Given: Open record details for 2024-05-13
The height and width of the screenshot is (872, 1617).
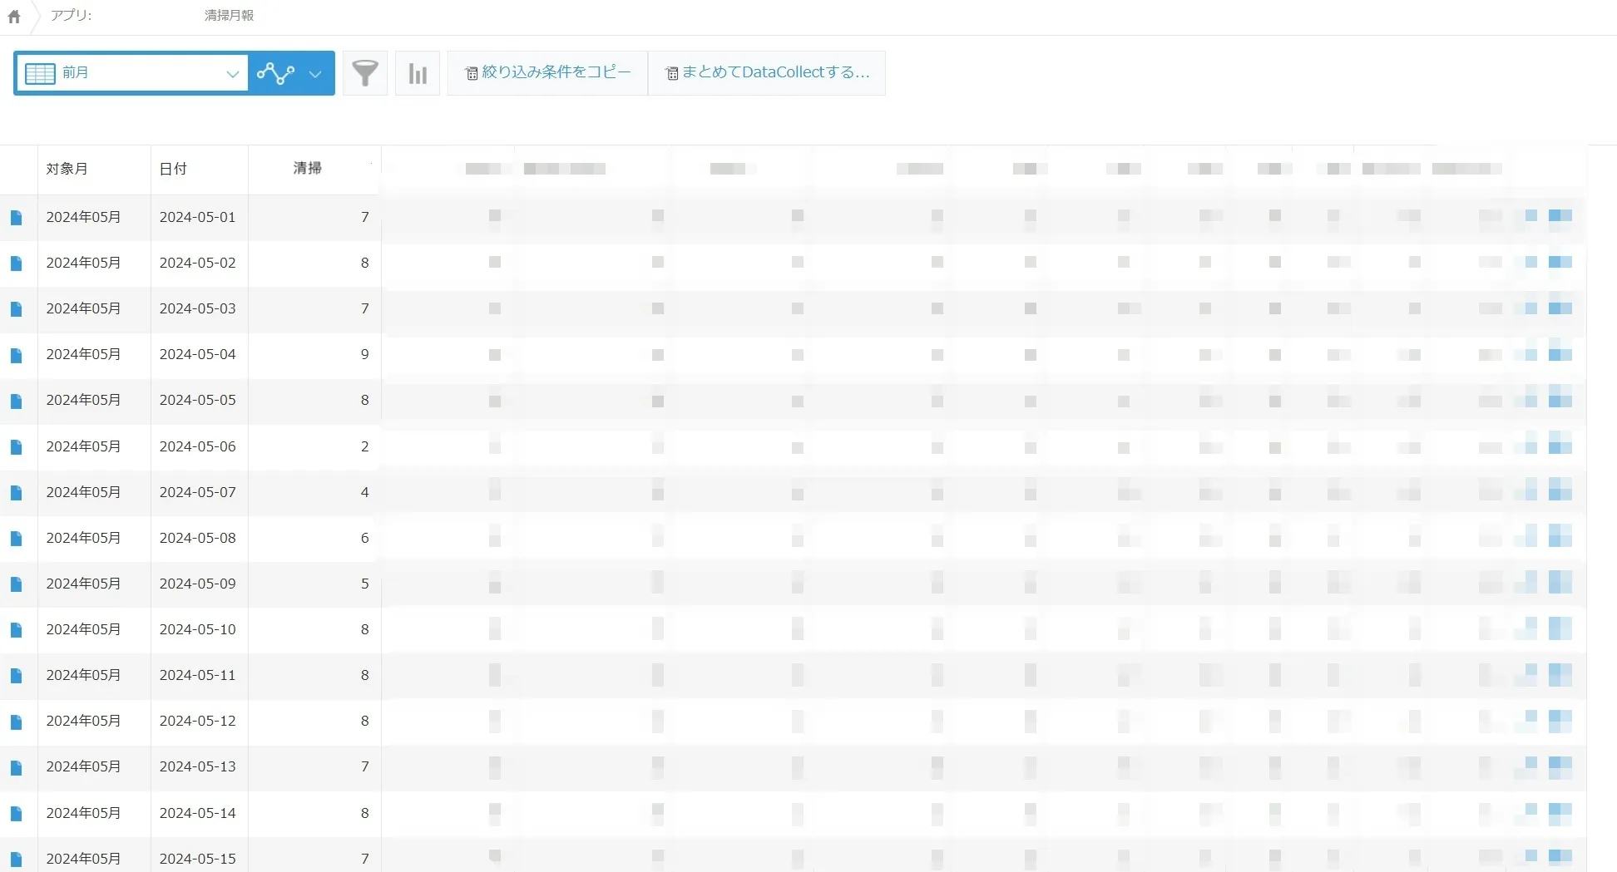Looking at the screenshot, I should (16, 768).
